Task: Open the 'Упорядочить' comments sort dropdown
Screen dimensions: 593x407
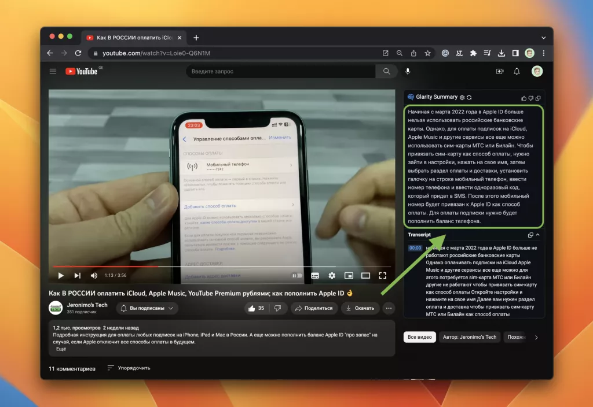Action: click(129, 368)
